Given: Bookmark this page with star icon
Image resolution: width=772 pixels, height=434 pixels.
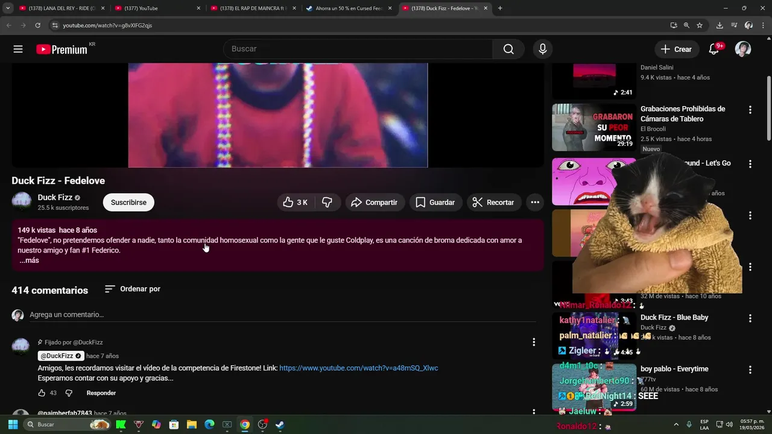Looking at the screenshot, I should click(x=700, y=25).
